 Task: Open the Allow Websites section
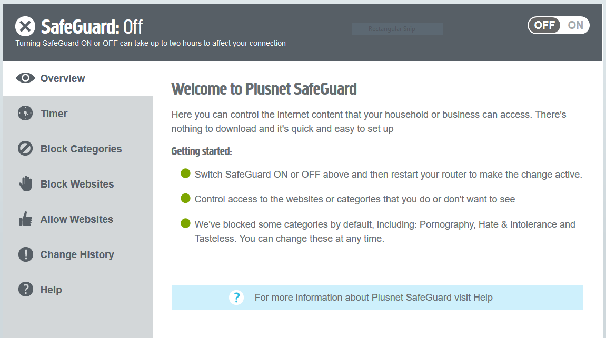pos(76,219)
